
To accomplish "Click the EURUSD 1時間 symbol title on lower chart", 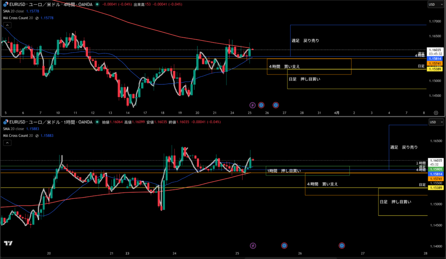I will (x=48, y=122).
